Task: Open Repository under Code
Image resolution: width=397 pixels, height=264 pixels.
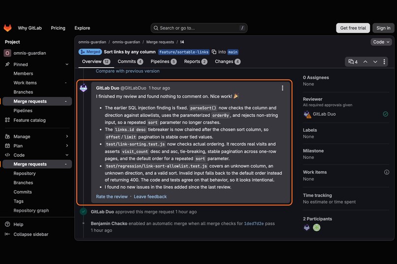Action: (25, 174)
